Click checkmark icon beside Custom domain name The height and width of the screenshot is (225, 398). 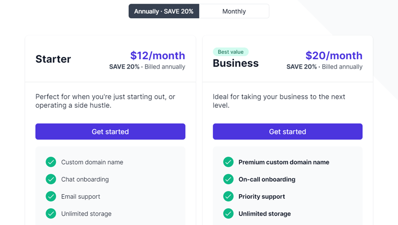(51, 162)
